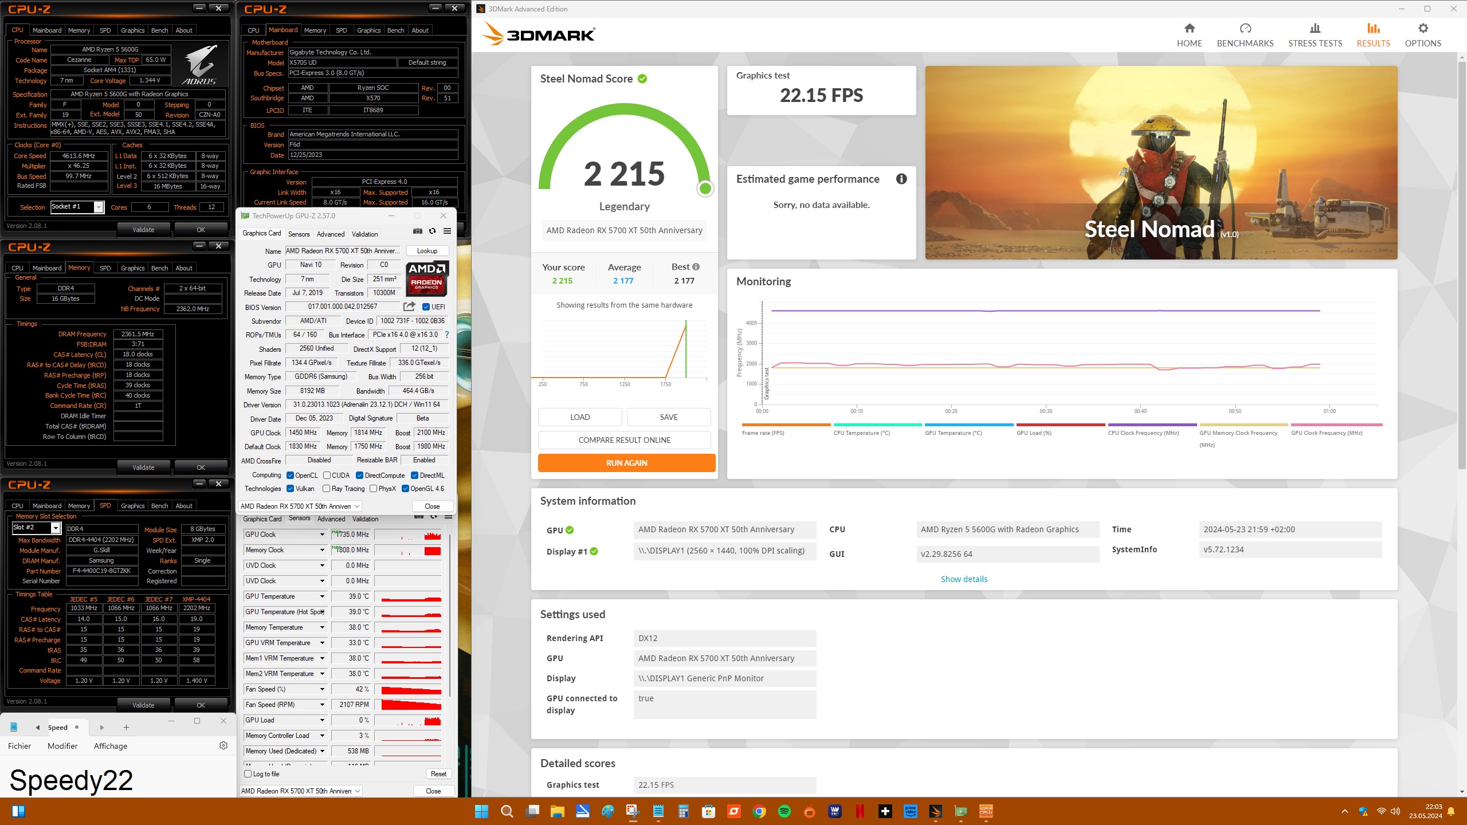Open the CPU-Z Socket #1 selection dropdown
Screen dimensions: 1467x825
[x=99, y=207]
